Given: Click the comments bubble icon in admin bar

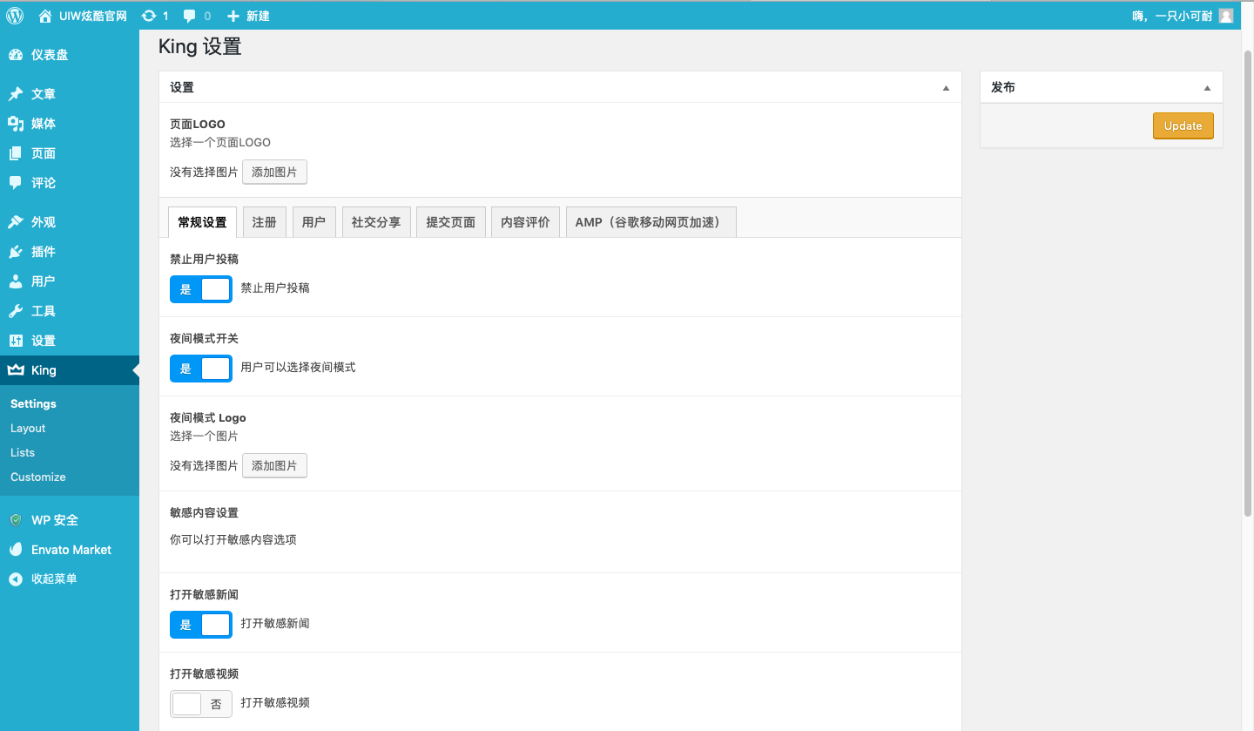Looking at the screenshot, I should click(190, 16).
